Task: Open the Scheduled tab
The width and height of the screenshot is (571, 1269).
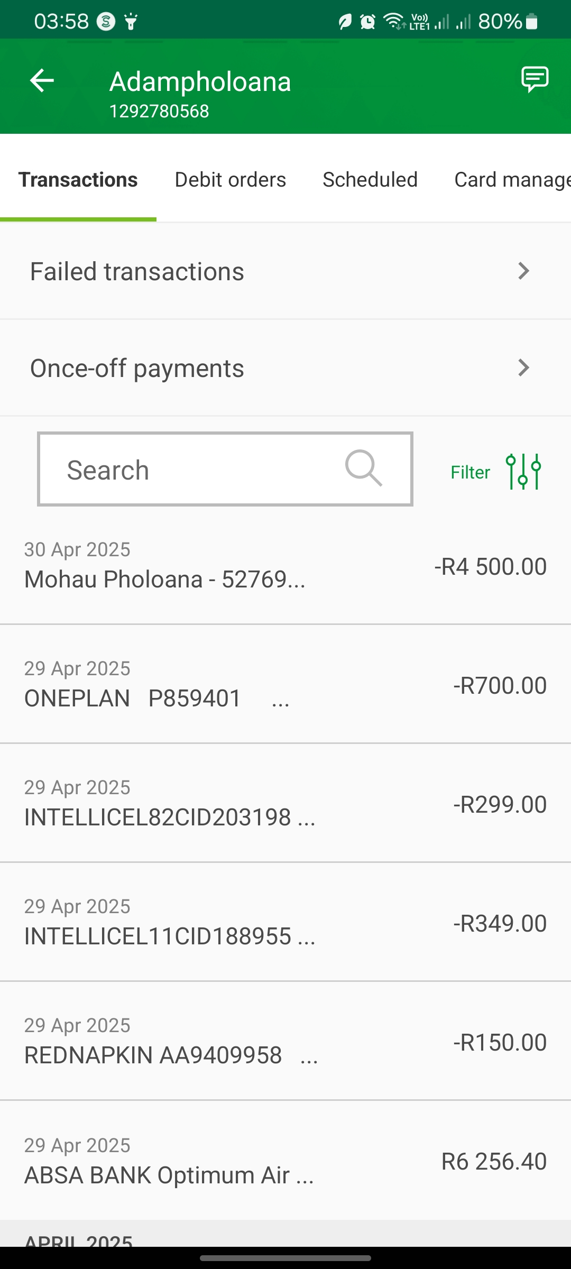Action: 370,180
